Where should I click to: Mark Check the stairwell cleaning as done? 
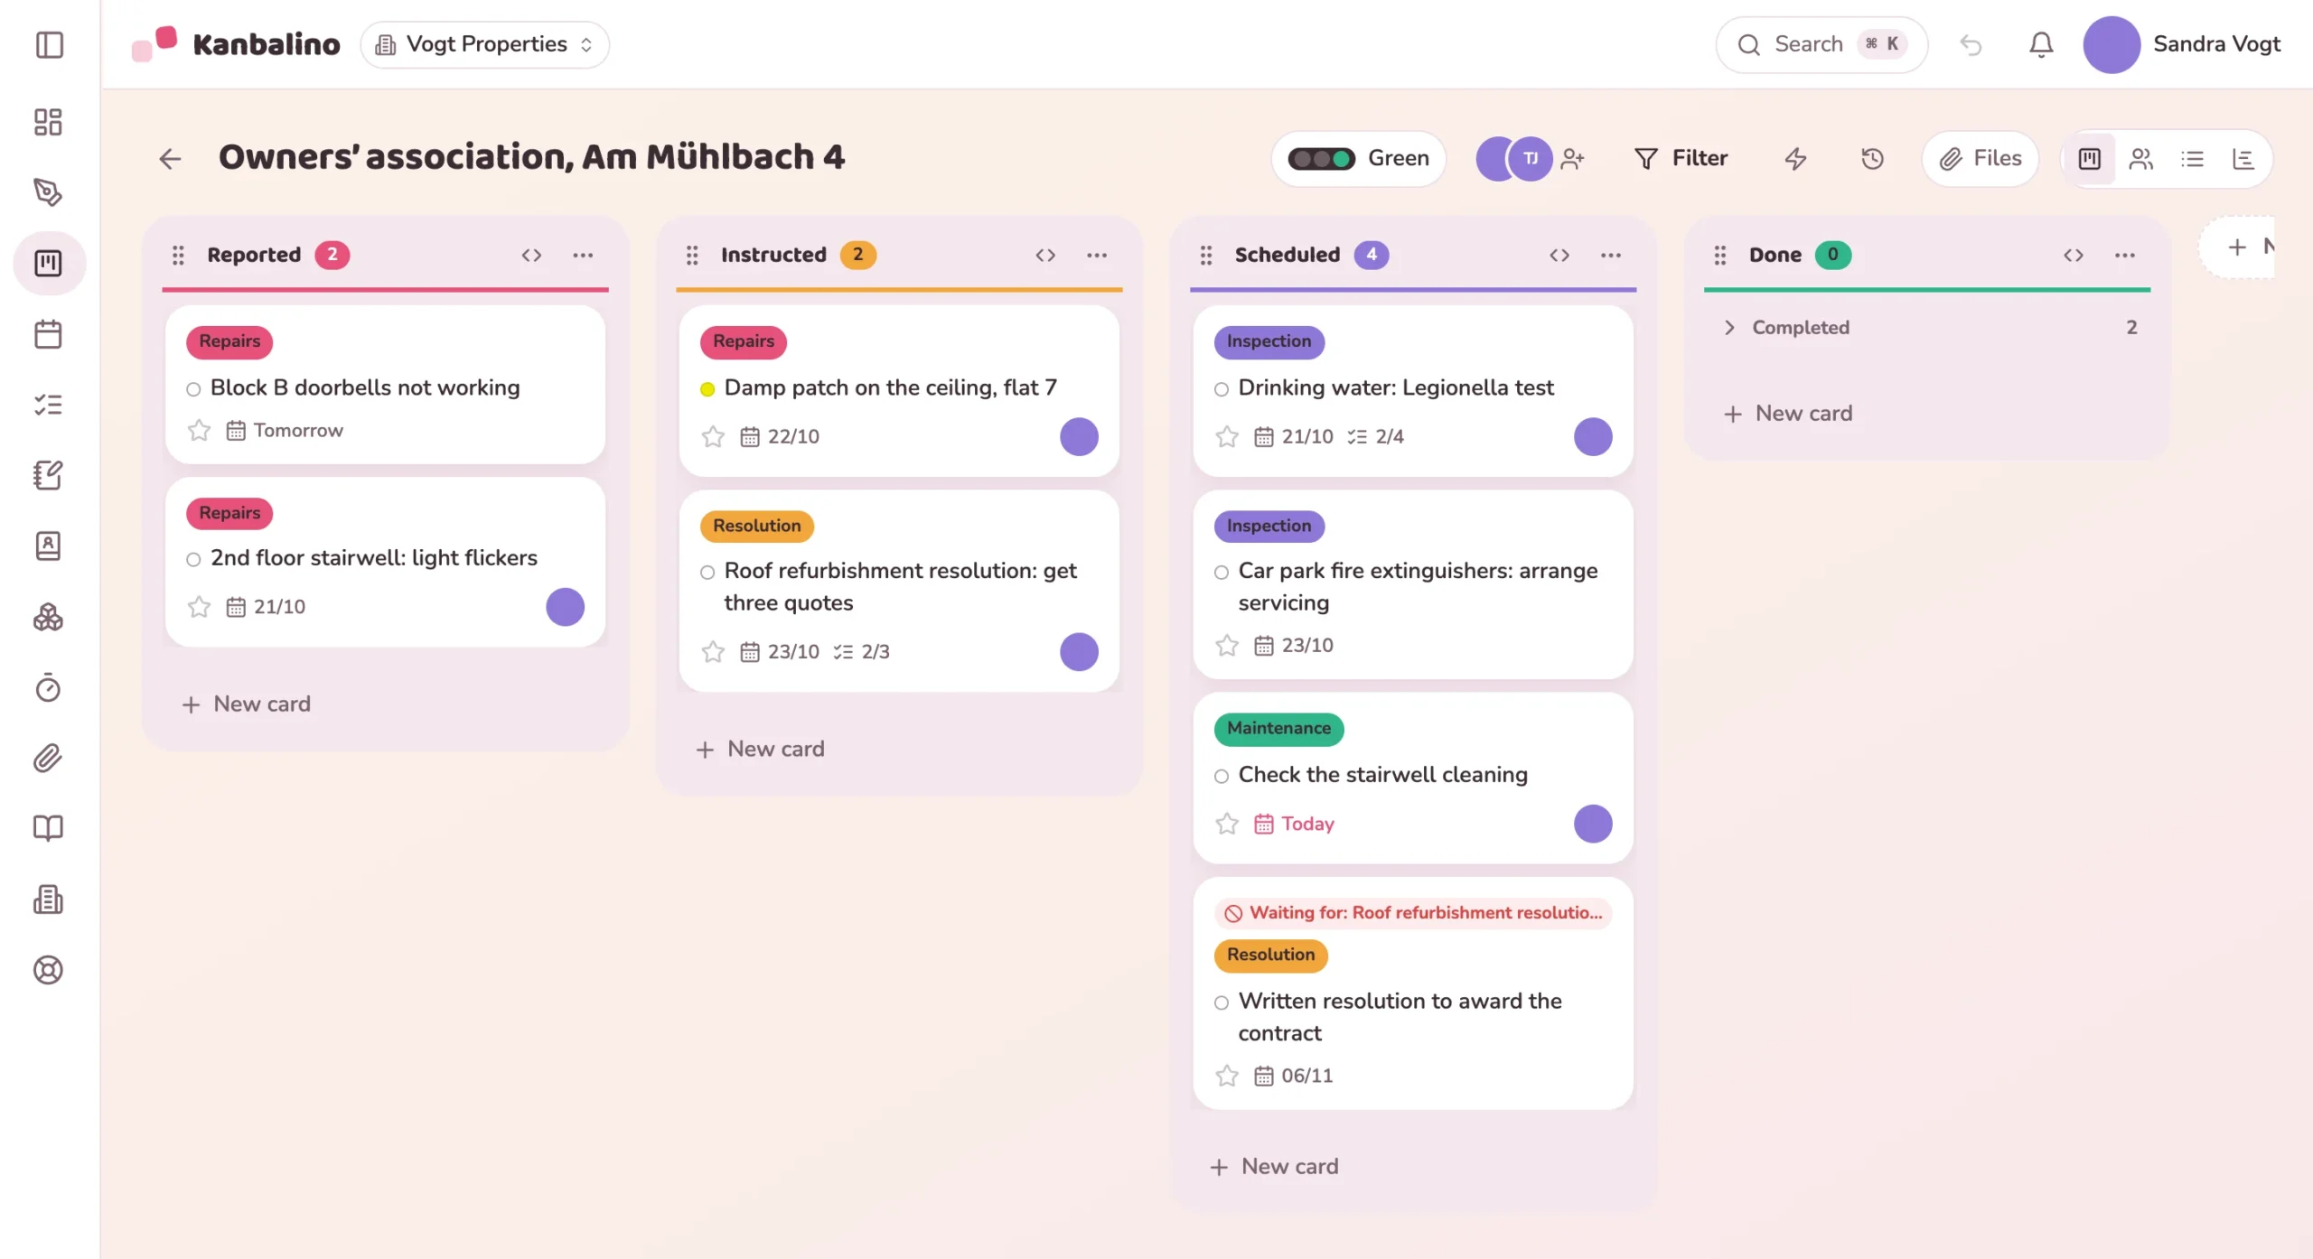click(x=1222, y=776)
